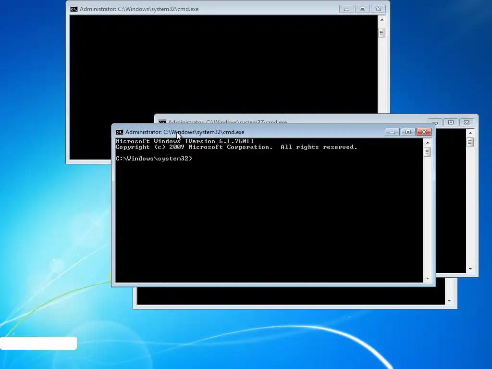This screenshot has width=492, height=369.
Task: Click the scroll up arrow in the active cmd window
Action: pos(427,143)
